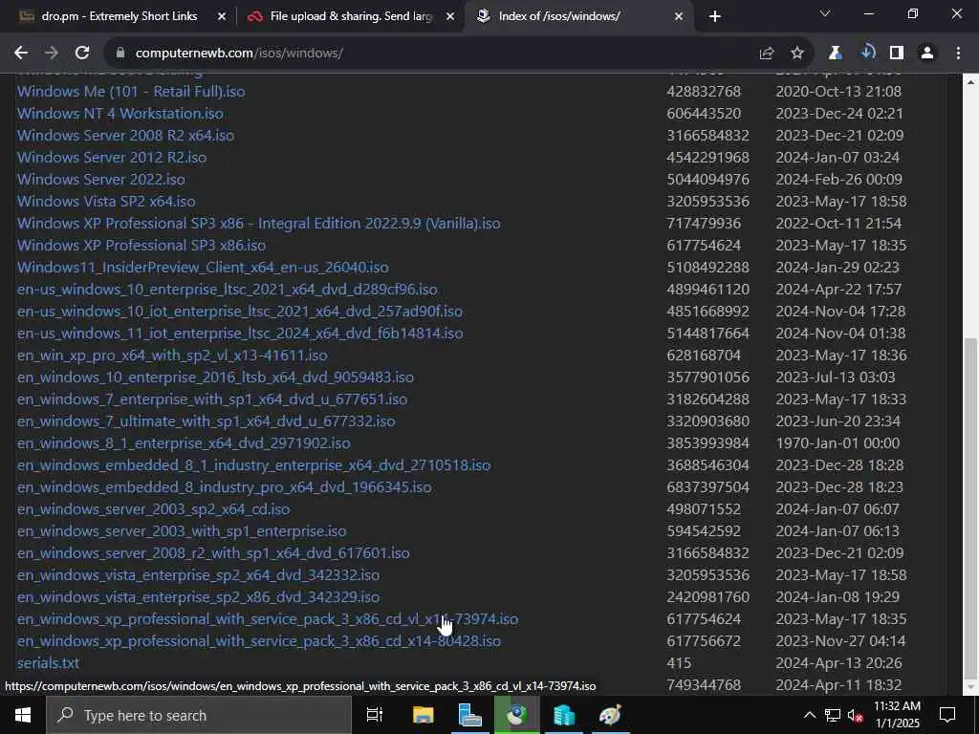Open en_windows_server_2003_sp2_x64_cd.iso link
Screen dimensions: 979x734
(154, 509)
